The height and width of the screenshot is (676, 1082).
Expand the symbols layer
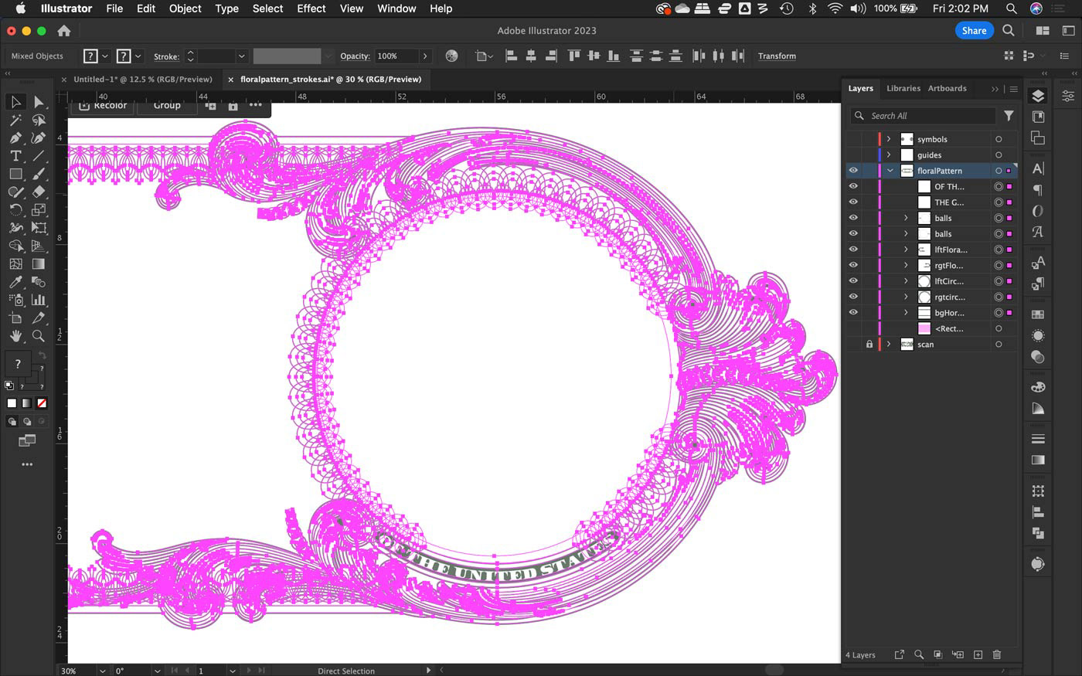889,139
